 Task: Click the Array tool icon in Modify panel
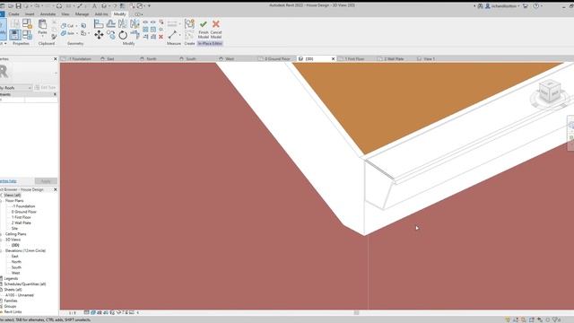[145, 30]
